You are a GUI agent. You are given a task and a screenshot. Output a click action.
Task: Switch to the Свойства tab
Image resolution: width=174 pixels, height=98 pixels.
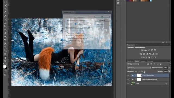[x=130, y=61]
